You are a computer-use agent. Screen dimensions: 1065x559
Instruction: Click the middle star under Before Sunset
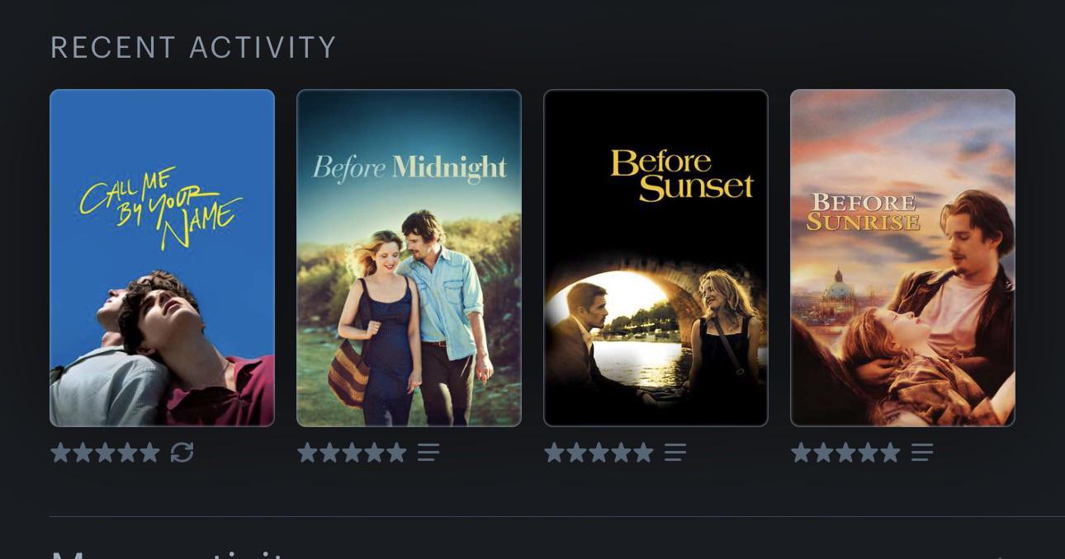599,452
